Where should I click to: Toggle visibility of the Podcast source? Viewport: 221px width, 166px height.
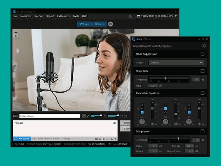click(x=115, y=123)
